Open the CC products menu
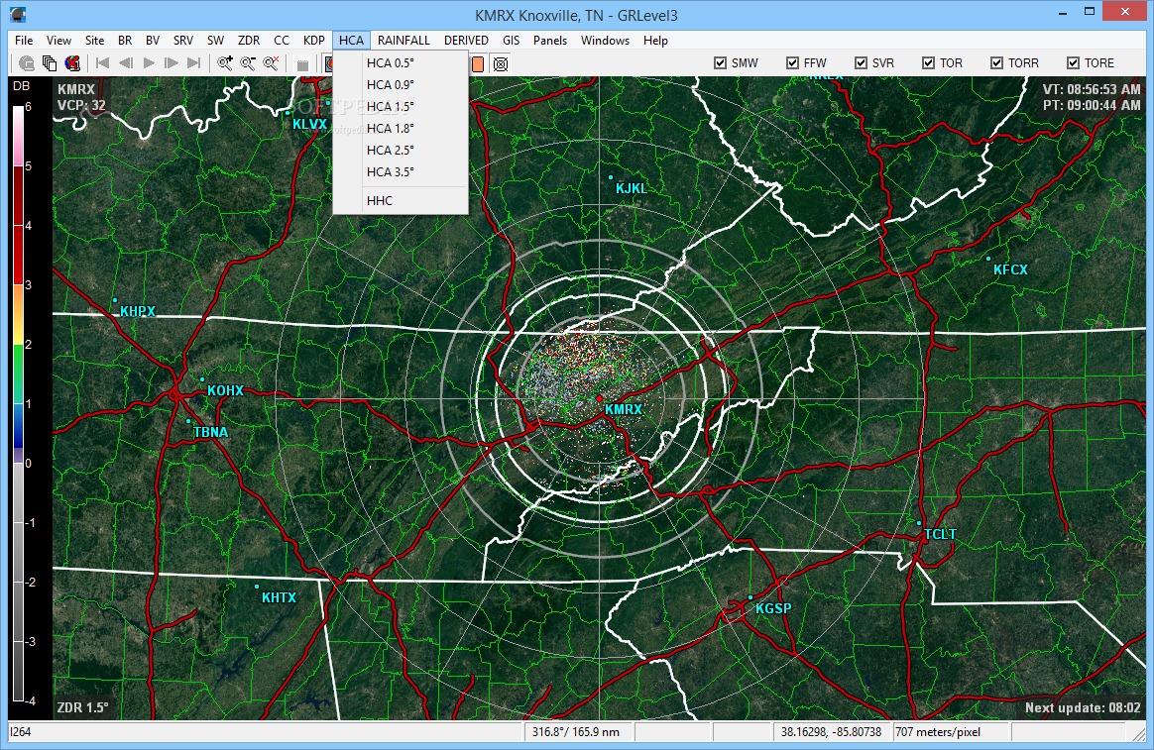Image resolution: width=1154 pixels, height=750 pixels. point(282,41)
